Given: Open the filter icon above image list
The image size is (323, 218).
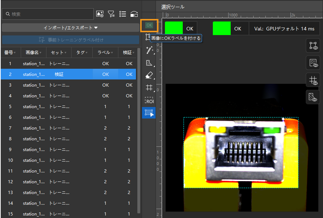Looking at the screenshot, I should point(111,14).
